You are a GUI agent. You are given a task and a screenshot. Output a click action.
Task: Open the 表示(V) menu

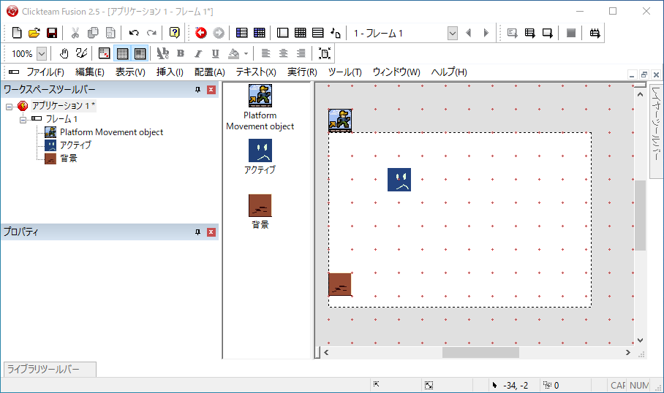(130, 72)
